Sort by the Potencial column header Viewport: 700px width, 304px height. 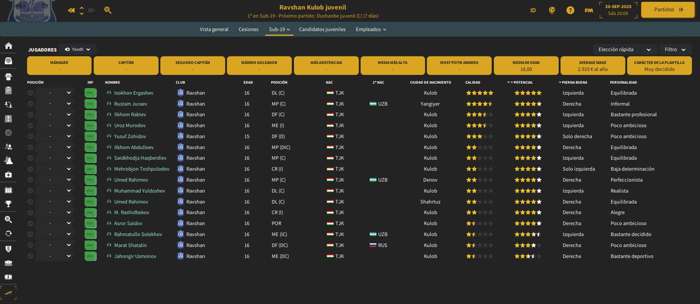pyautogui.click(x=523, y=83)
